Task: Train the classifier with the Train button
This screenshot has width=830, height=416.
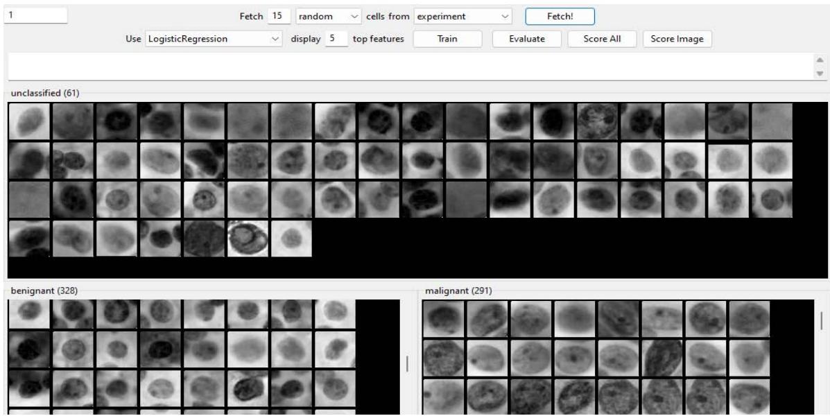Action: click(447, 40)
